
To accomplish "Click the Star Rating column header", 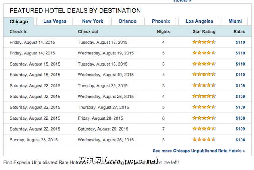I will pyautogui.click(x=204, y=31).
